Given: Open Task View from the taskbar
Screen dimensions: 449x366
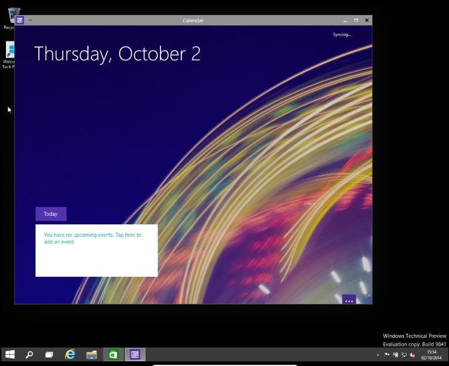Looking at the screenshot, I should click(x=49, y=355).
